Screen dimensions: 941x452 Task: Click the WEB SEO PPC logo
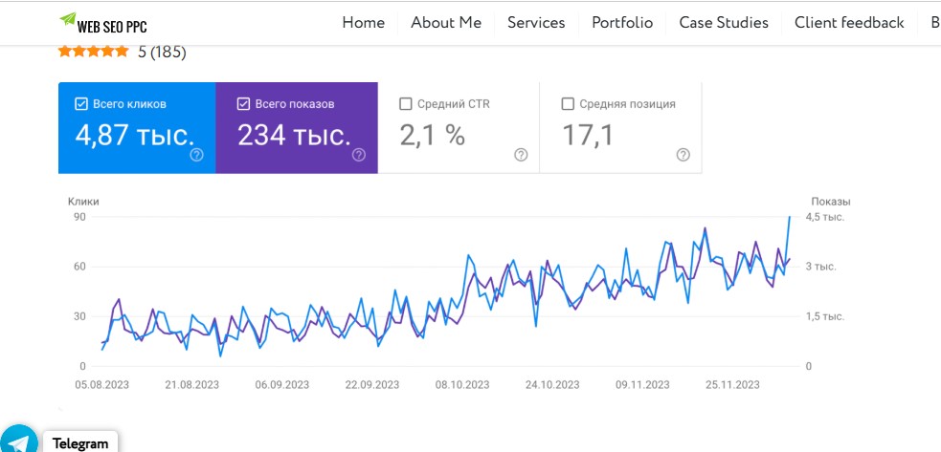click(x=103, y=24)
